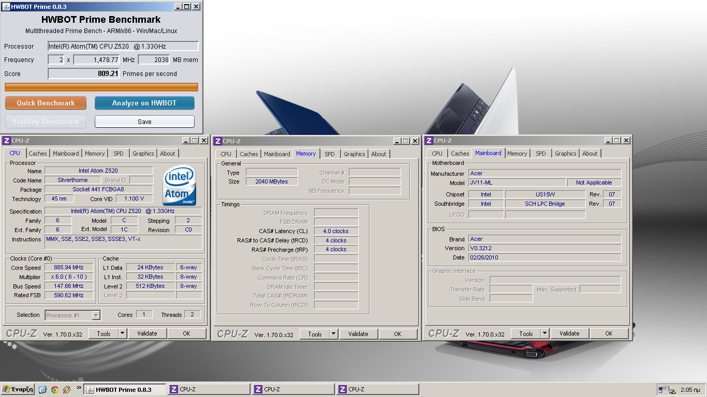The width and height of the screenshot is (707, 397).
Task: Switch to SPD tab in the left CPU-Z window
Action: click(119, 154)
